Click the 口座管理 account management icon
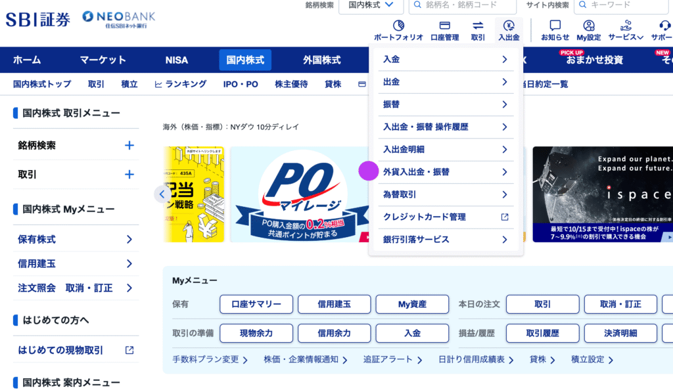673x392 pixels. pyautogui.click(x=444, y=26)
